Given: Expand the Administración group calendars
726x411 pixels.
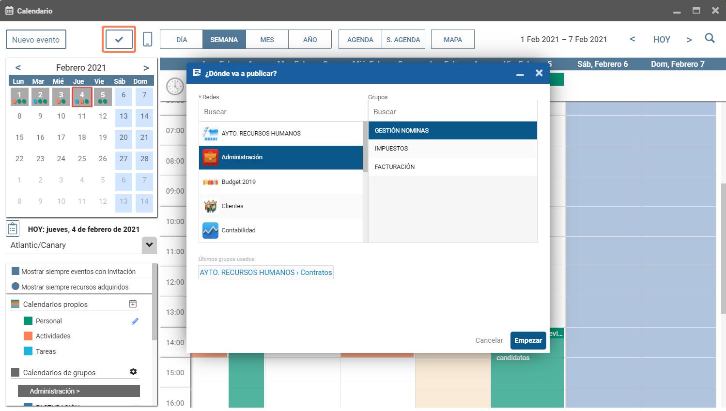Looking at the screenshot, I should point(79,391).
